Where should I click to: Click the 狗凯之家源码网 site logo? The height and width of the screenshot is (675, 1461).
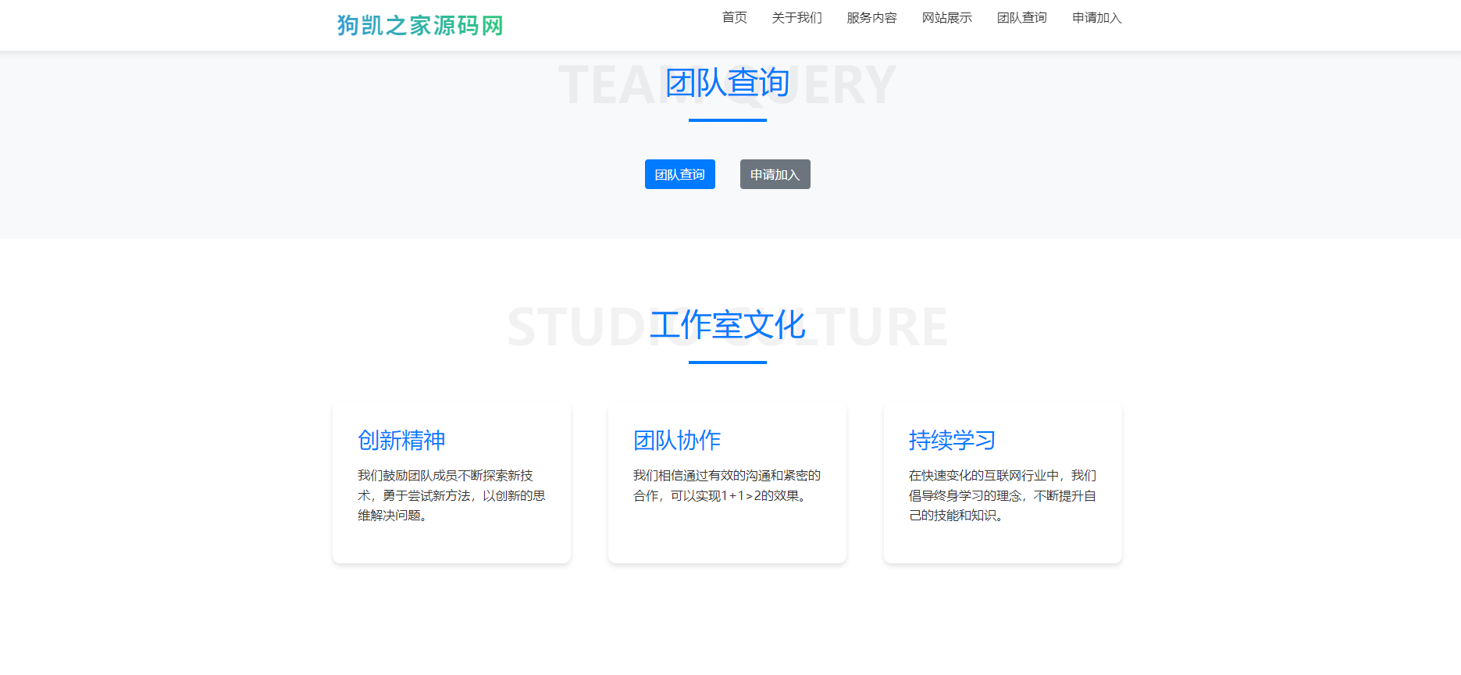click(420, 26)
